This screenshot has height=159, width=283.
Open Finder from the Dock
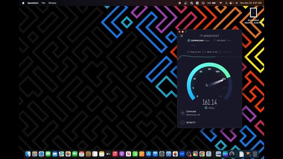pyautogui.click(x=28, y=154)
